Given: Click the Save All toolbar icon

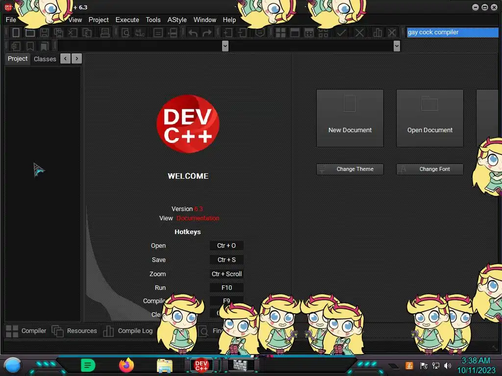Looking at the screenshot, I should tap(58, 32).
